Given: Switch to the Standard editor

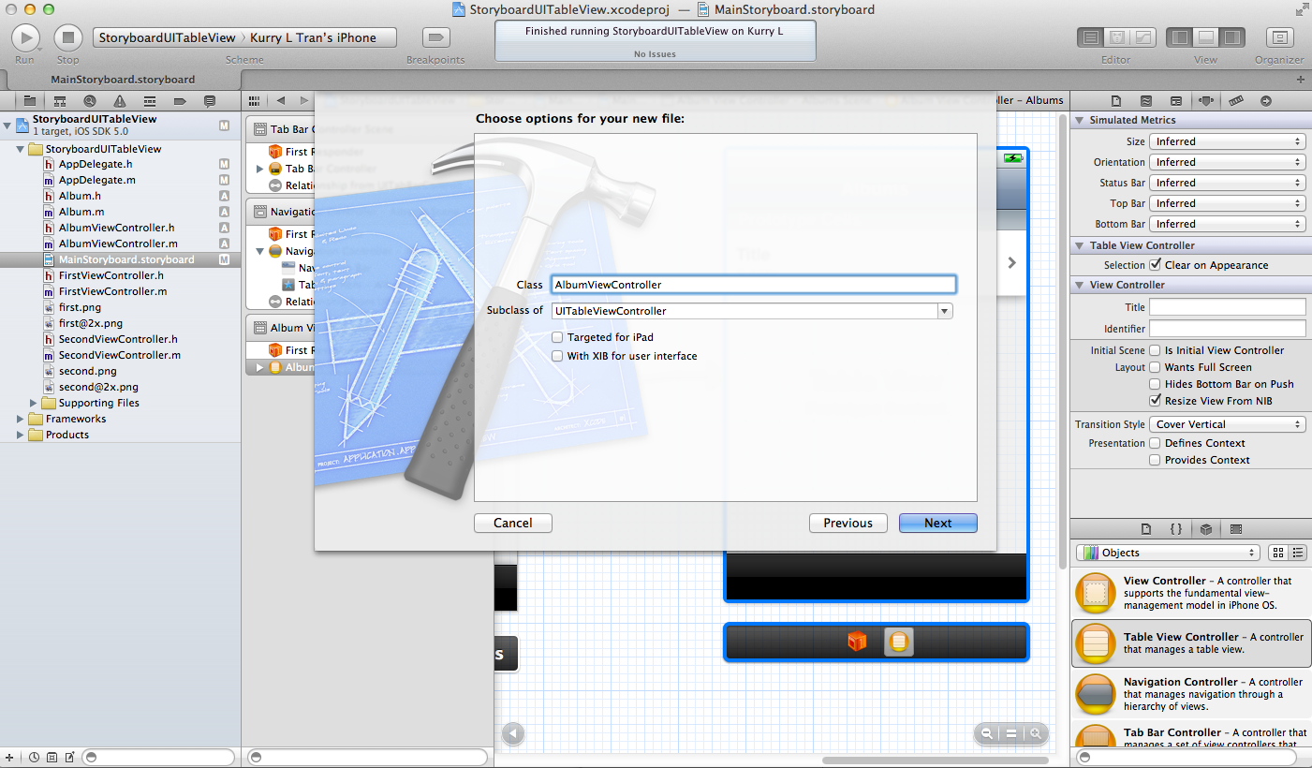Looking at the screenshot, I should point(1090,37).
